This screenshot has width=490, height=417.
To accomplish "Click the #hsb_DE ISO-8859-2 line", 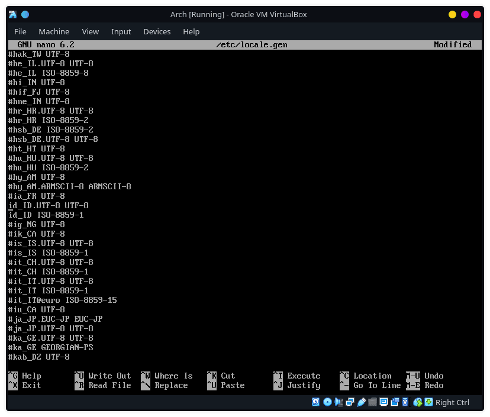I will (x=51, y=130).
